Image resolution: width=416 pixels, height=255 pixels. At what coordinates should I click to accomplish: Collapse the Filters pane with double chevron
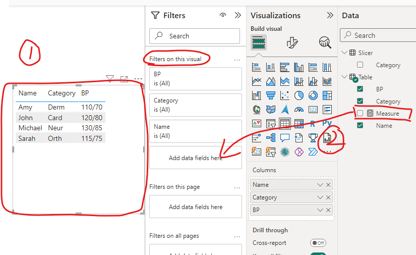(x=237, y=15)
